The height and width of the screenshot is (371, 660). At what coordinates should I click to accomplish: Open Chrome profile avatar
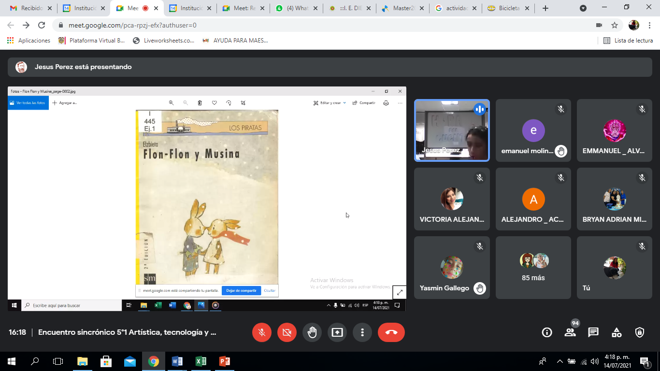pos(634,25)
